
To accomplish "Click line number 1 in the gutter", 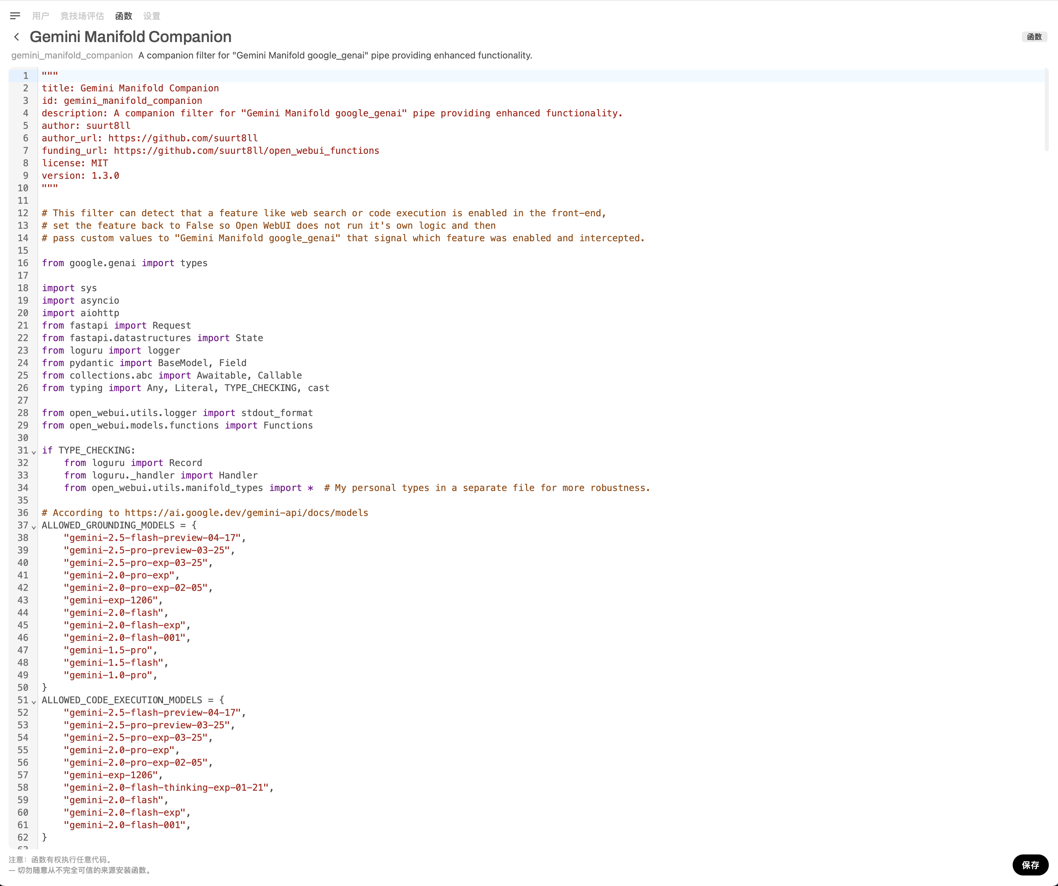I will (x=25, y=76).
